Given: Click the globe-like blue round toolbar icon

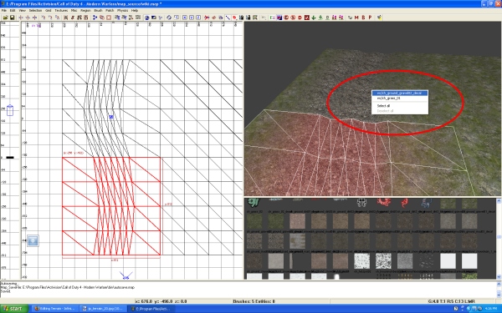Looking at the screenshot, I should 146,18.
